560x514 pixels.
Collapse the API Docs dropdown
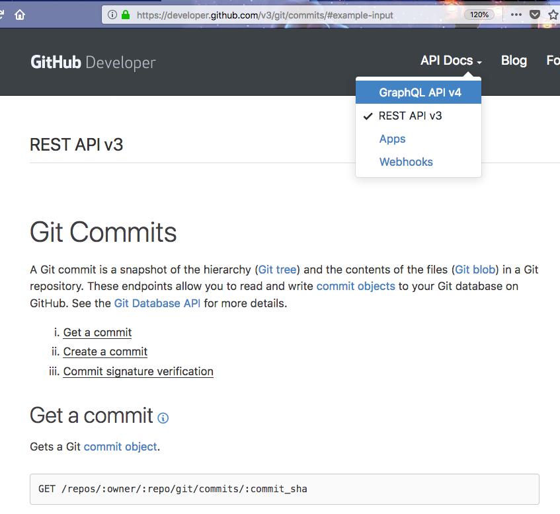coord(451,61)
